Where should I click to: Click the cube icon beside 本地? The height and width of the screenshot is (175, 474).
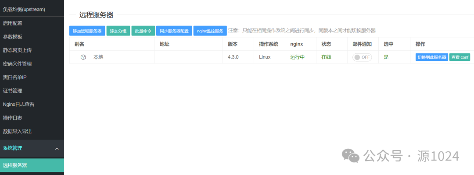point(83,57)
